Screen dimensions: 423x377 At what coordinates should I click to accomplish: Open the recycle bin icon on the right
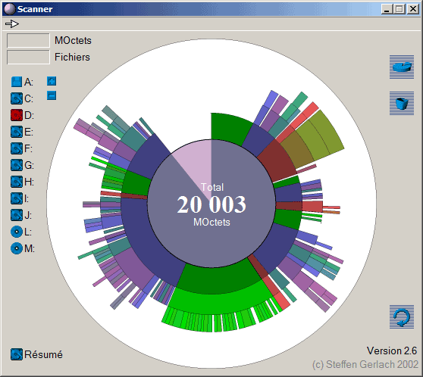(x=402, y=104)
